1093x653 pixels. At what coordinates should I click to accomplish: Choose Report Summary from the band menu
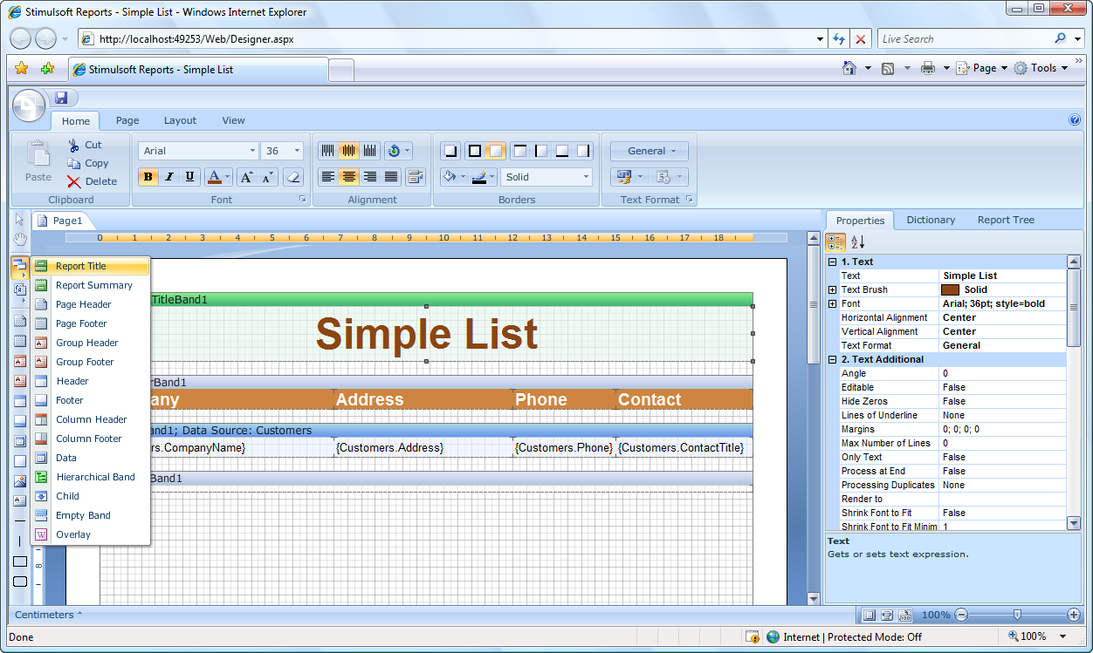tap(93, 285)
